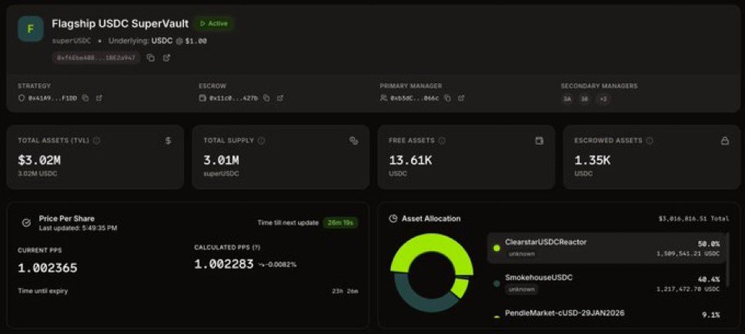Click the 1,217,472.70 USDC amount
The height and width of the screenshot is (334, 745).
pos(688,289)
